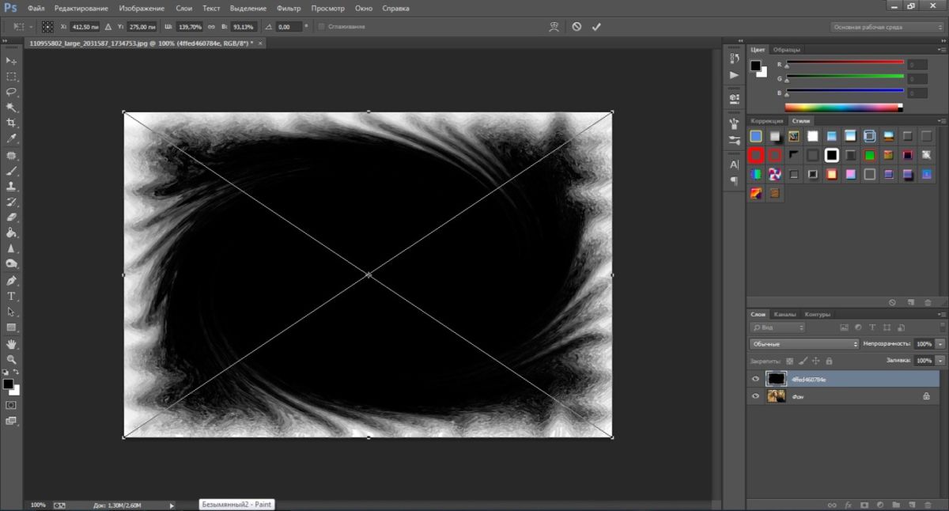Open the Фильтр menu
The height and width of the screenshot is (511, 949).
click(x=289, y=8)
